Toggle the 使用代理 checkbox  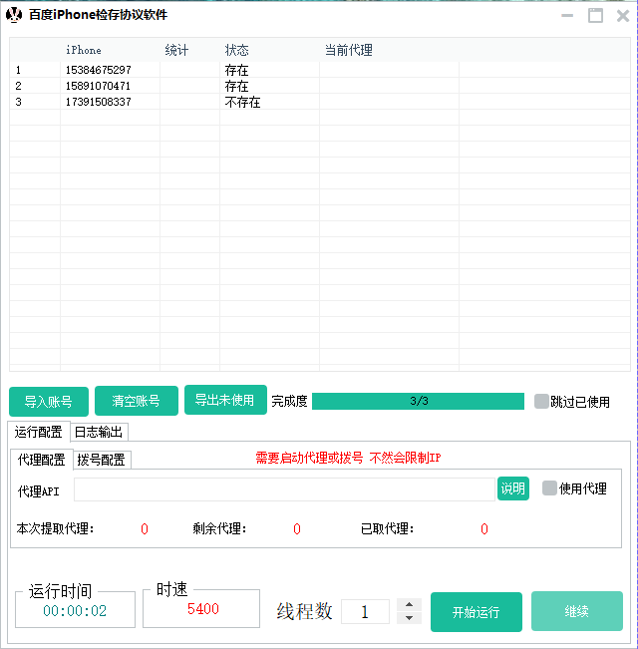(x=549, y=488)
